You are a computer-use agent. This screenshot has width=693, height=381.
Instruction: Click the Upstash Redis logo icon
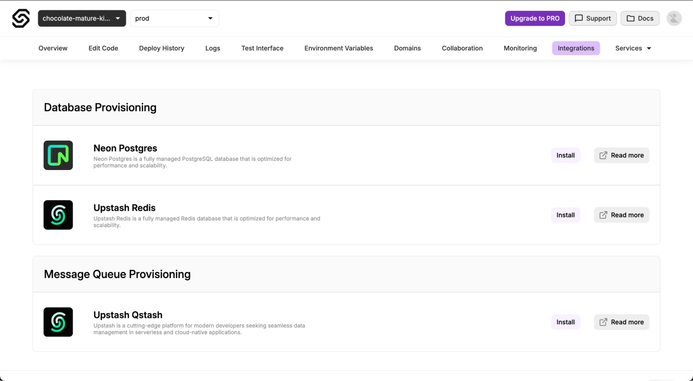(58, 215)
